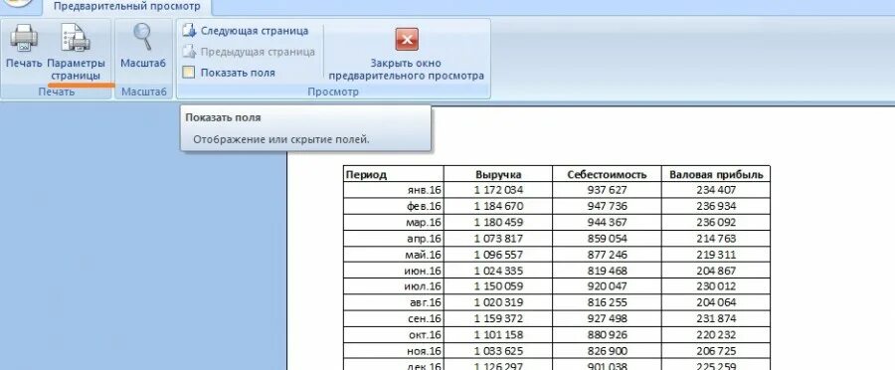The height and width of the screenshot is (370, 895).
Task: Click the авг.16 period cell
Action: (x=393, y=302)
